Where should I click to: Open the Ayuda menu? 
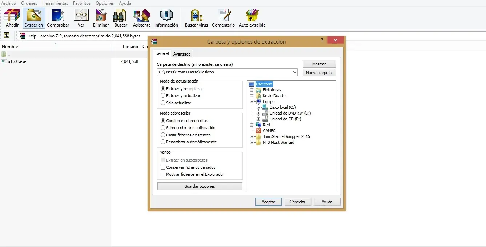(125, 3)
